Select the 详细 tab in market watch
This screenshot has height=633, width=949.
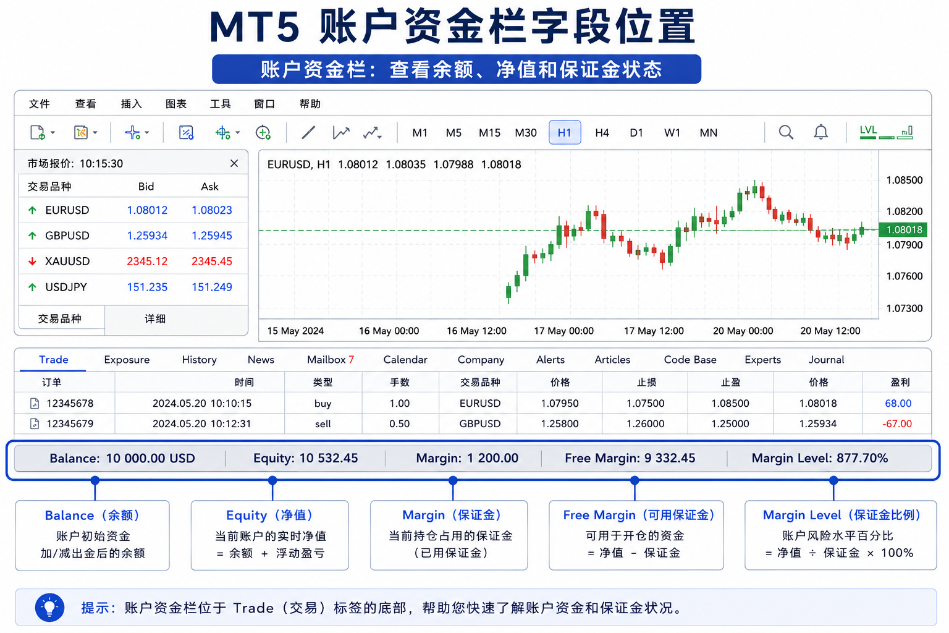click(x=155, y=319)
